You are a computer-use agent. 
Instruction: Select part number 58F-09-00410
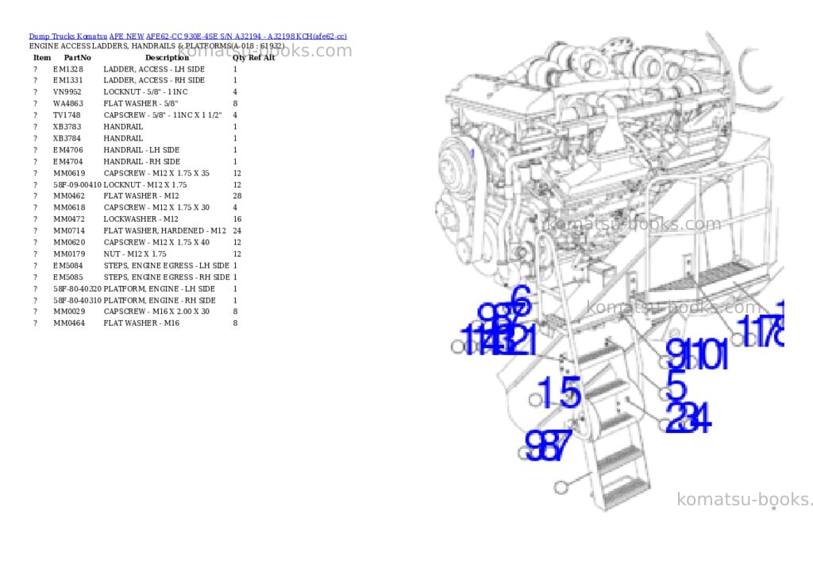click(x=77, y=185)
